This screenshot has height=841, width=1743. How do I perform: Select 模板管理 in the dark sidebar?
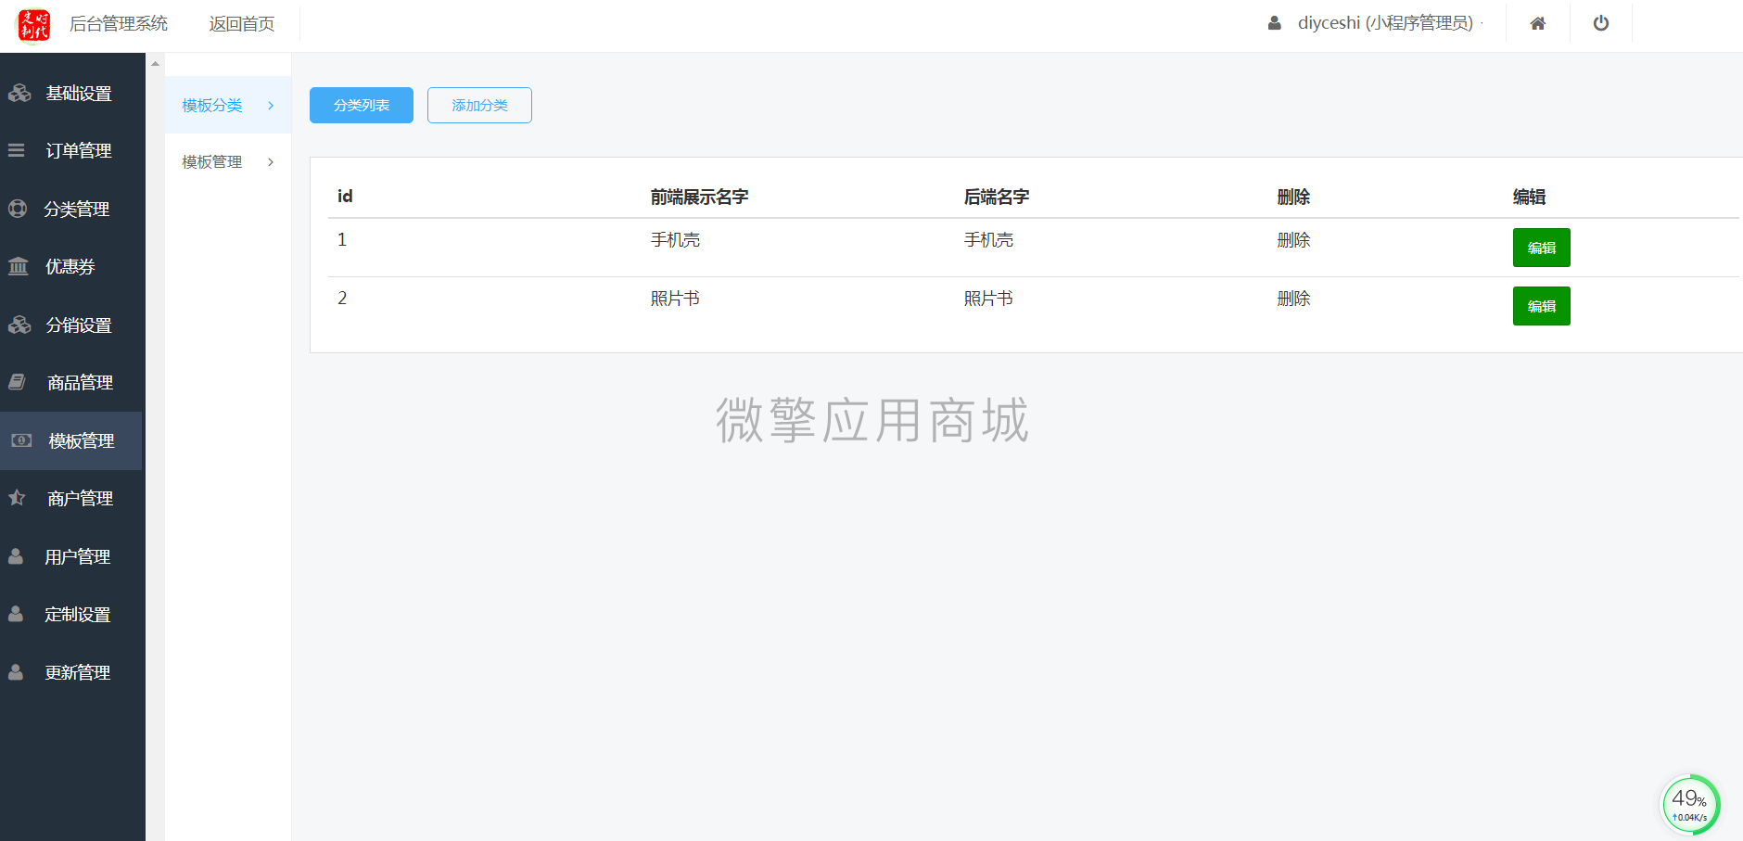point(71,440)
